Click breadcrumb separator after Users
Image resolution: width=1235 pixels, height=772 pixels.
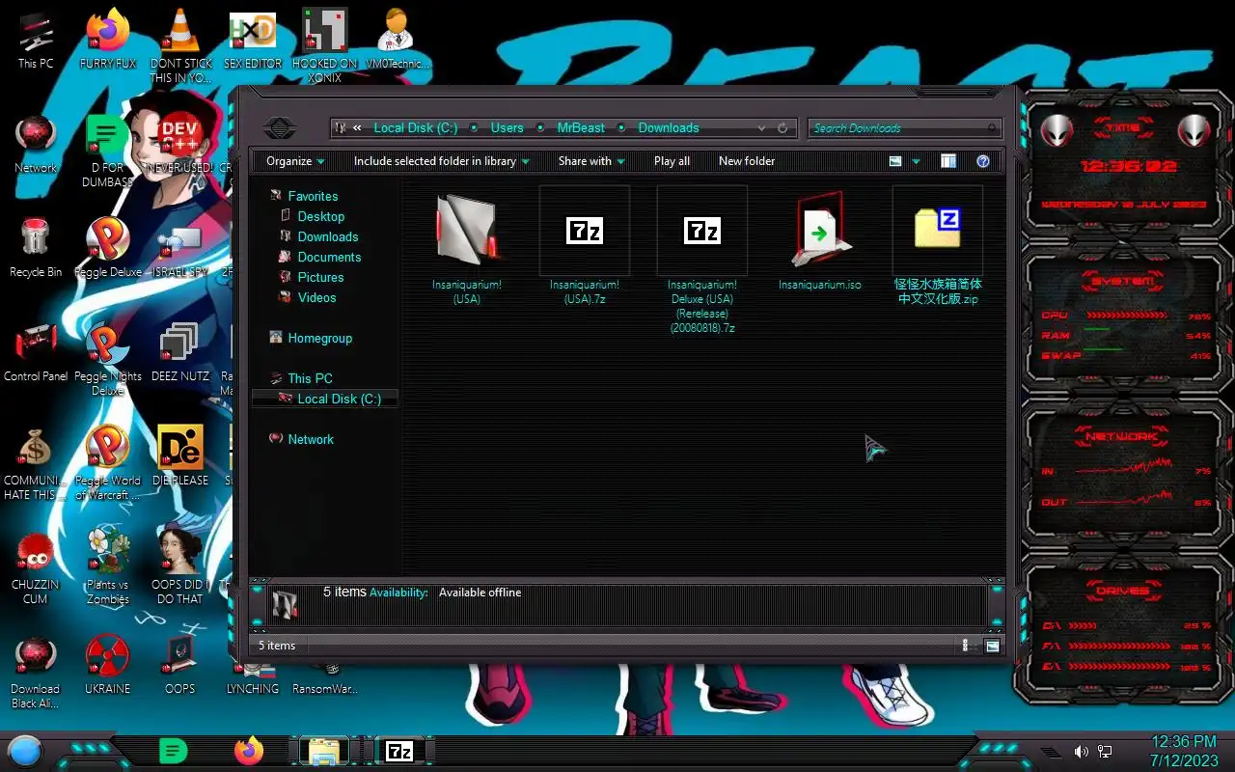540,127
